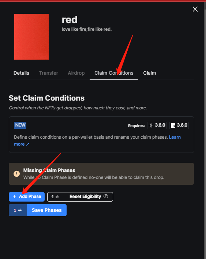Click the transaction count icon on Save Phases
Image resolution: width=206 pixels, height=259 pixels.
point(18,210)
